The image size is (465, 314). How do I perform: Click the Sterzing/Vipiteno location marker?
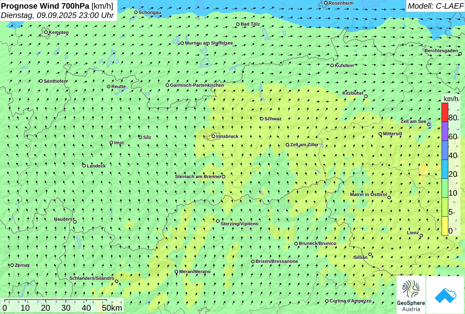tap(218, 221)
